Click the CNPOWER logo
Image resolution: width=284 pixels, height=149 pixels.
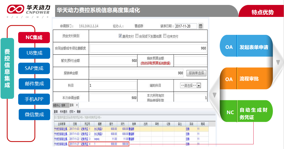click(x=29, y=9)
